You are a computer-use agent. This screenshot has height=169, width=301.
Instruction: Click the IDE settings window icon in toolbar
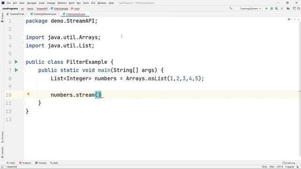pyautogui.click(x=294, y=8)
